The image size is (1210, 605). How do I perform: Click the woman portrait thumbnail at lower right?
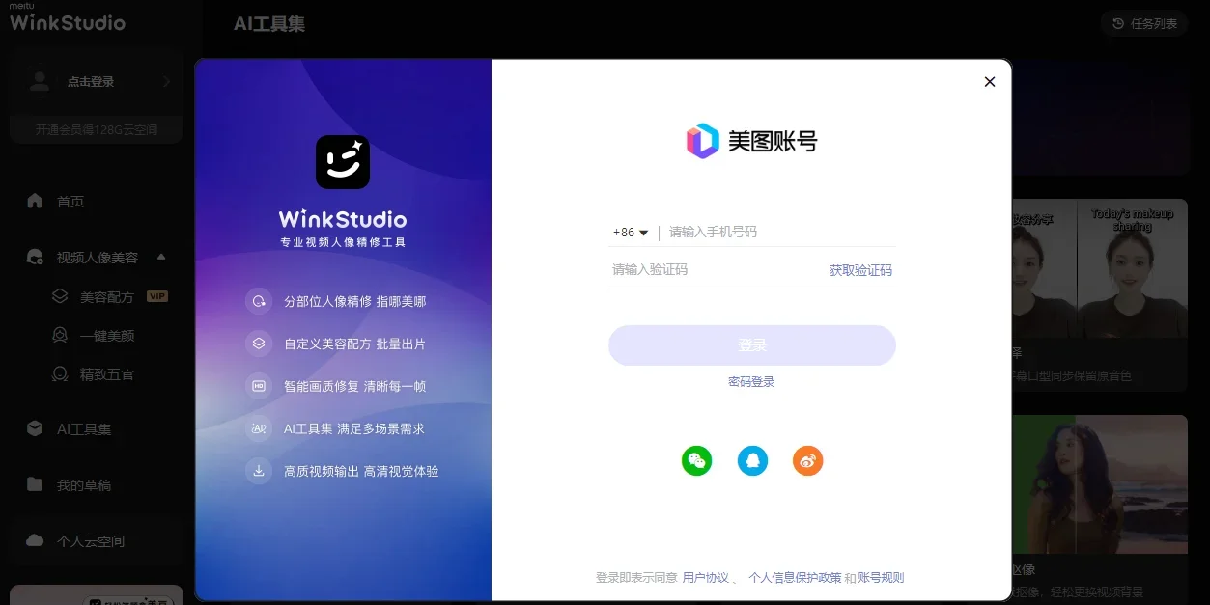pyautogui.click(x=1099, y=485)
